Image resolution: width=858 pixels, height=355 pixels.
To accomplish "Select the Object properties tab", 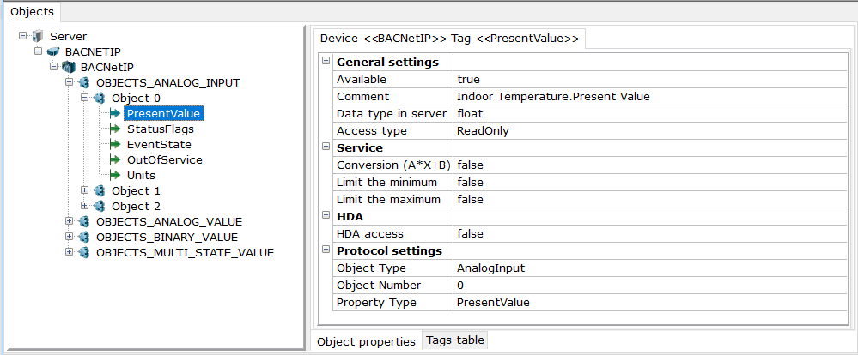I will tap(366, 341).
